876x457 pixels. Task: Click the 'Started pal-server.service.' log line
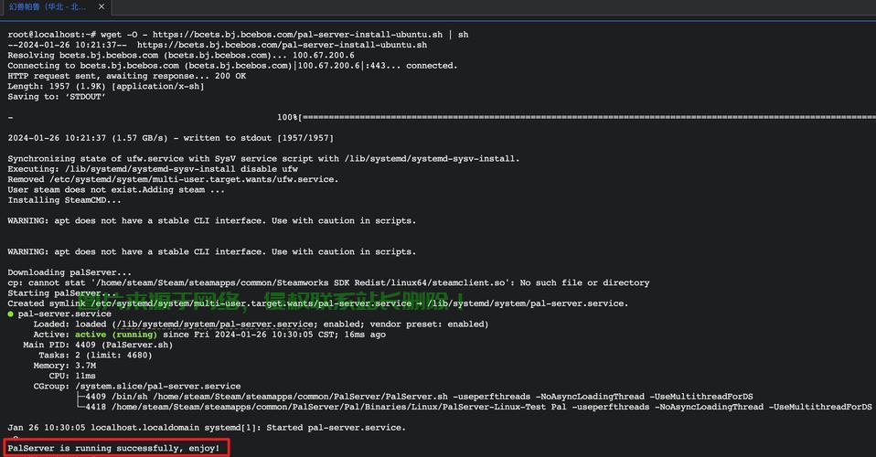click(207, 428)
